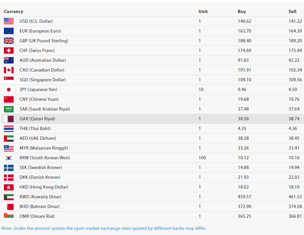This screenshot has width=304, height=235.
Task: Click the Japanese flag icon
Action: point(9,89)
